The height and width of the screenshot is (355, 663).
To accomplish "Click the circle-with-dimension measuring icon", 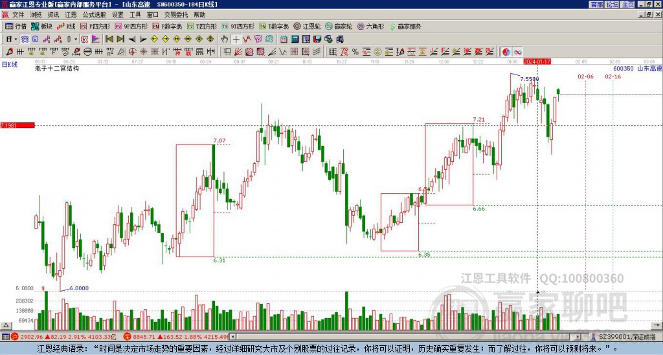I will (87, 52).
